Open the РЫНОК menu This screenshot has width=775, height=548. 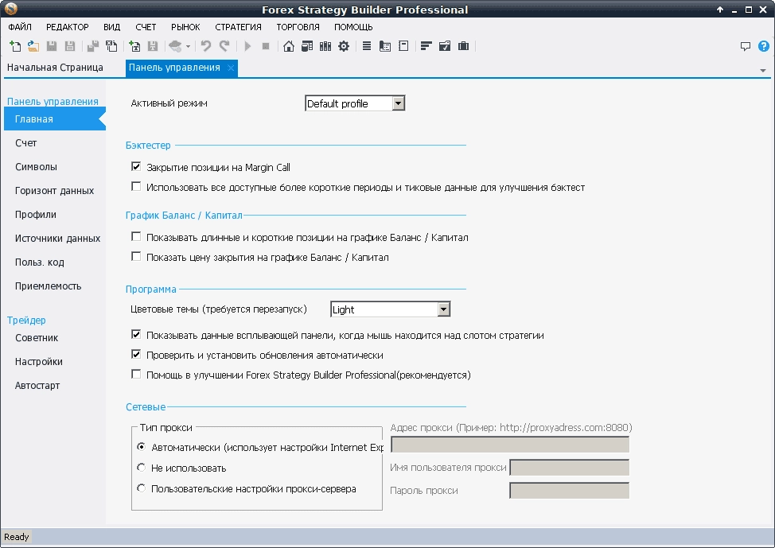(x=185, y=27)
